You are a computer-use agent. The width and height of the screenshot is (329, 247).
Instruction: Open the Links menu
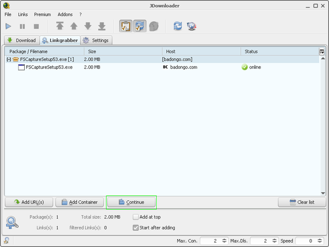pos(22,14)
